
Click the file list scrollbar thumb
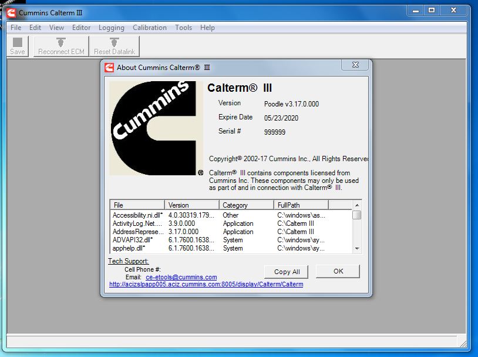click(x=356, y=215)
